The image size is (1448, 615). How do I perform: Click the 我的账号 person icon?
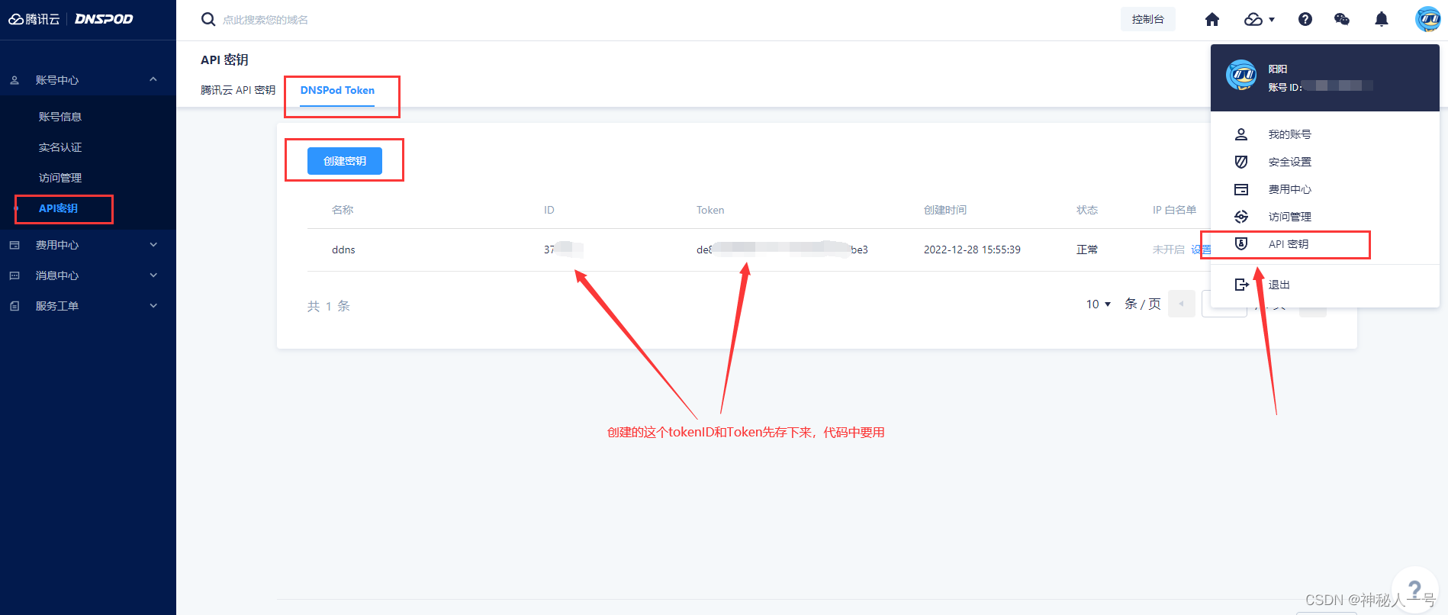point(1241,134)
